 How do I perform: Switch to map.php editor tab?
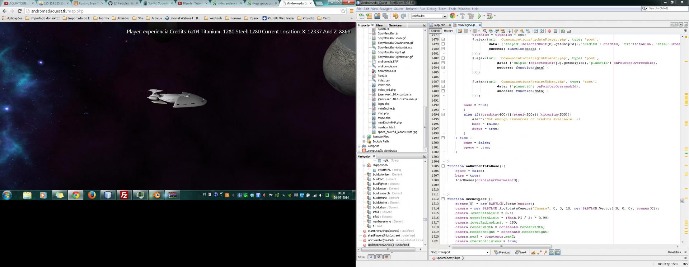coord(440,25)
